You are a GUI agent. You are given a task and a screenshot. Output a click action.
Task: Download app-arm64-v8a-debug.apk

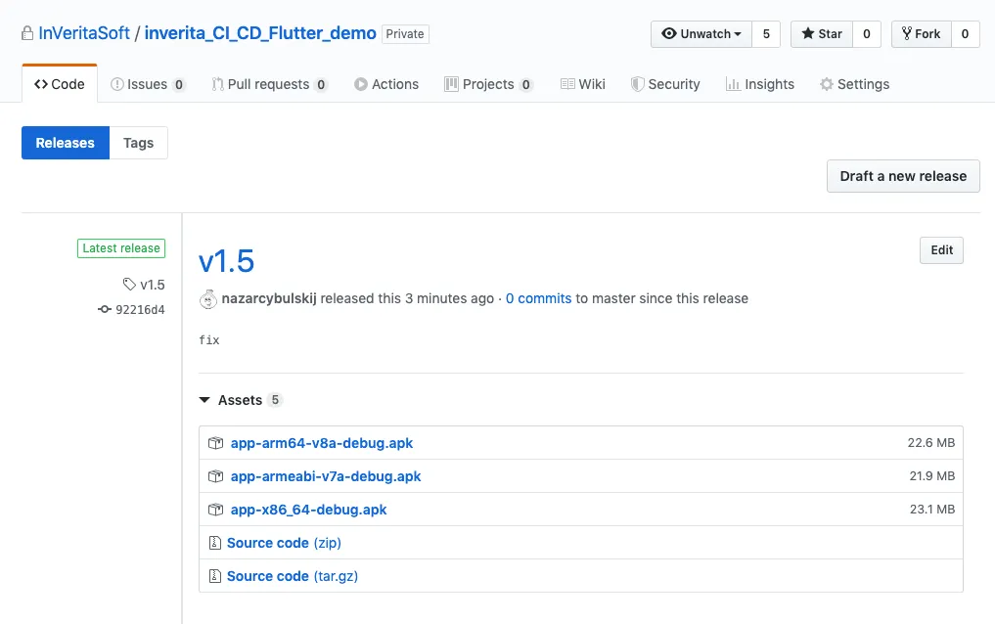tap(322, 443)
